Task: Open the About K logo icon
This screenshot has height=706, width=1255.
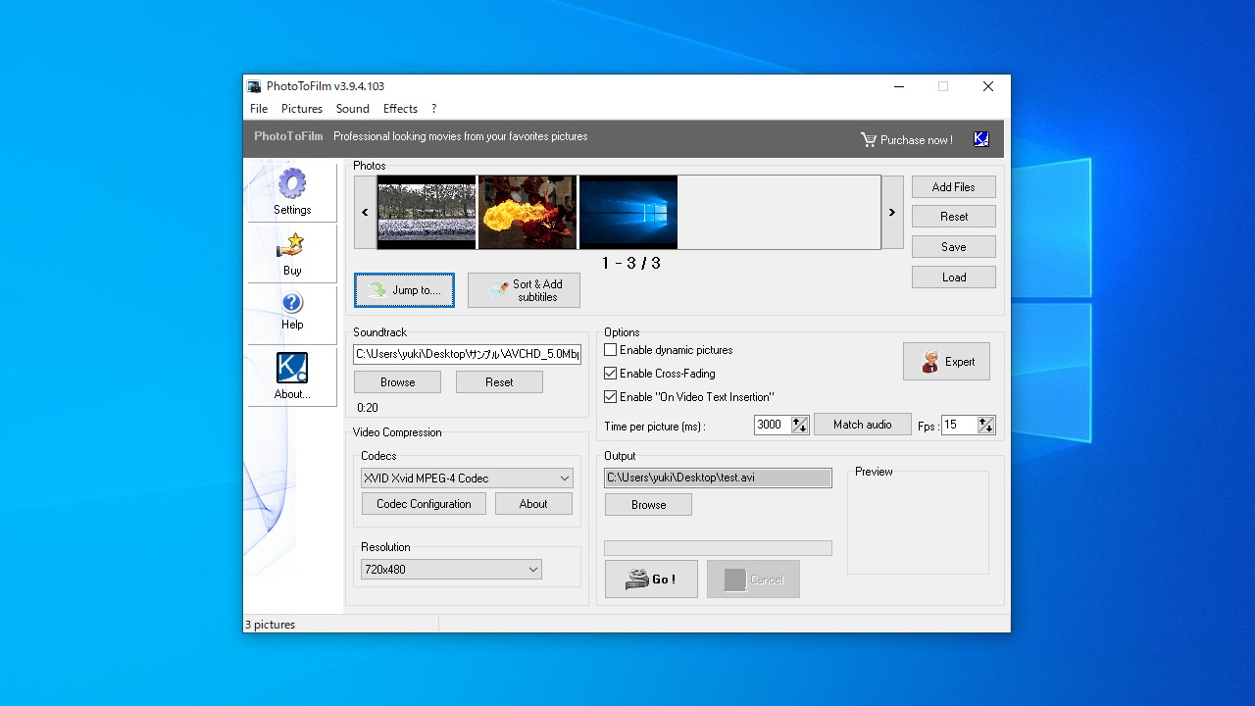Action: (292, 368)
